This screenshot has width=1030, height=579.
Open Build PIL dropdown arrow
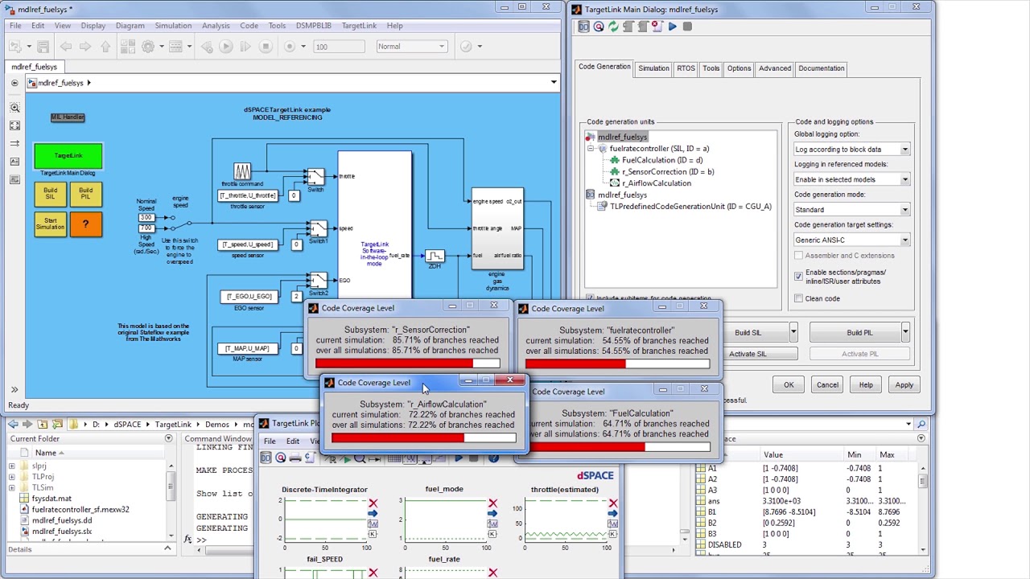[x=905, y=332]
